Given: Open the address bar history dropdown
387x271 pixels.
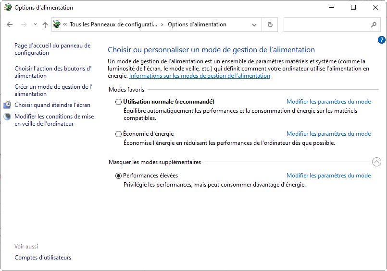Looking at the screenshot, I should tap(254, 24).
